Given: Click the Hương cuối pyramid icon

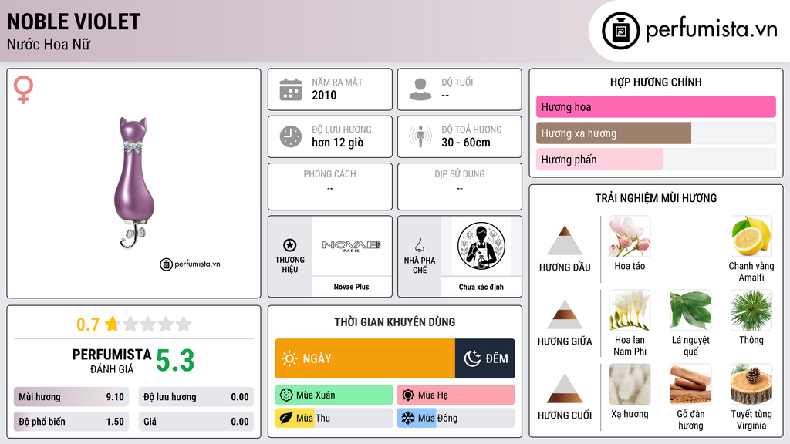Looking at the screenshot, I should coord(565,388).
